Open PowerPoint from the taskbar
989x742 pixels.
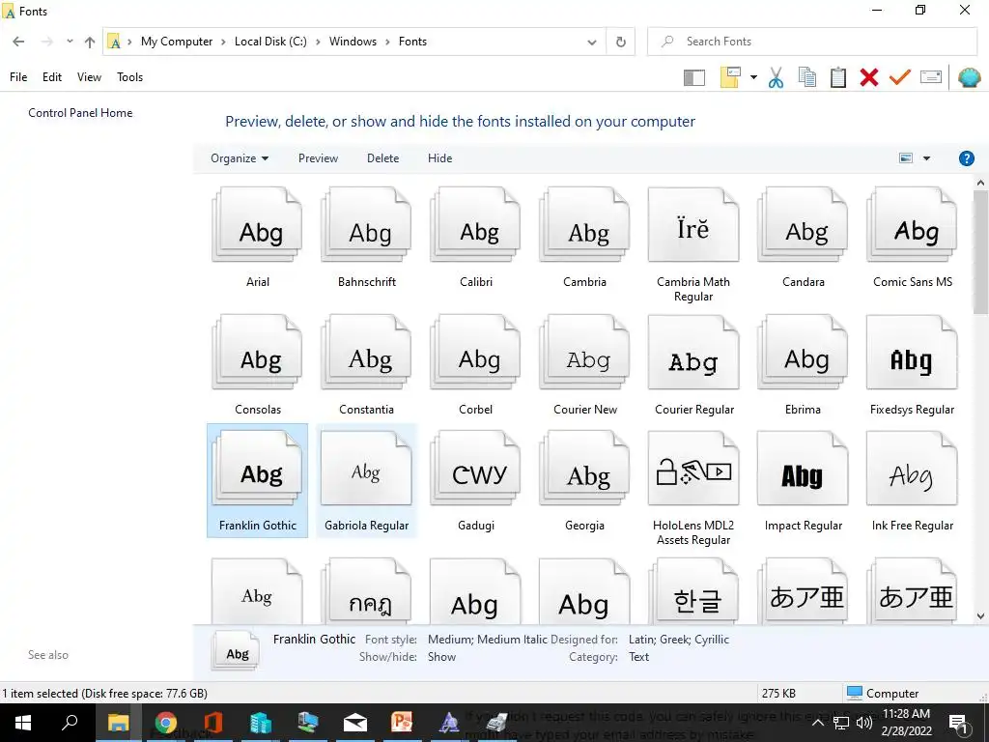(402, 723)
